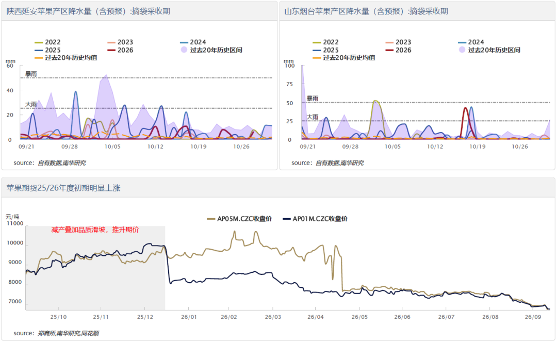
Task: Click the 11000 value on the futures price axis
Action: 15,223
